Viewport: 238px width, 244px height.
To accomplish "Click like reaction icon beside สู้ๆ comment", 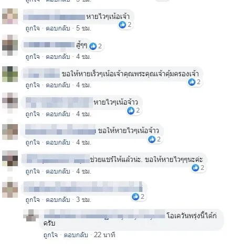I will pos(93,46).
